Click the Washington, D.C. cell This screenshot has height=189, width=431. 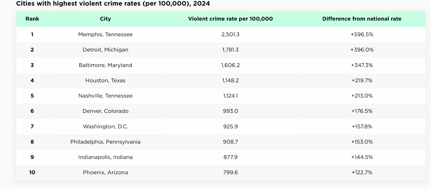105,126
